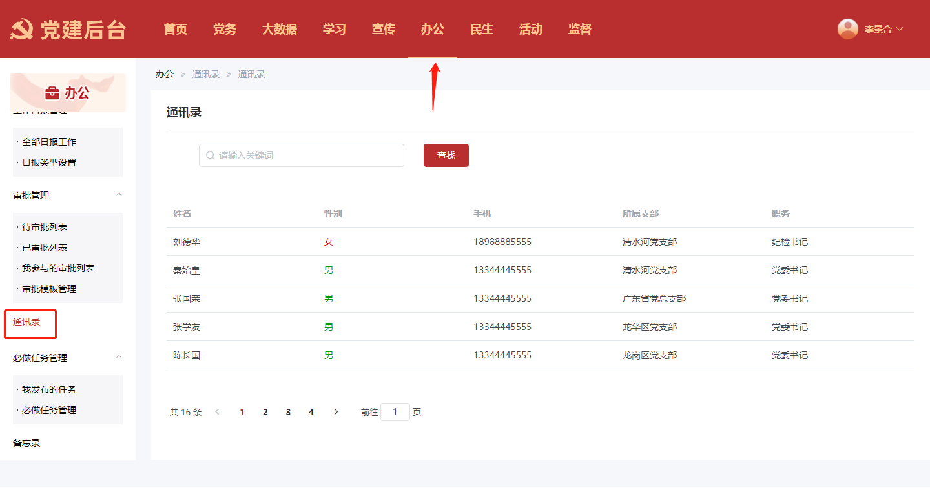Open the 大数据 top navigation tab
The height and width of the screenshot is (488, 930).
click(x=279, y=29)
